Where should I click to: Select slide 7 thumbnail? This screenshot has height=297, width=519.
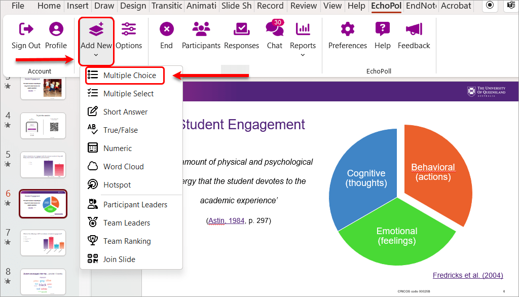tap(43, 243)
